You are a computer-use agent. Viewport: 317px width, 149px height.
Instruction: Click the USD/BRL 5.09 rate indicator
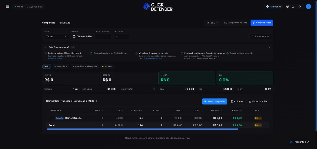pyautogui.click(x=34, y=7)
